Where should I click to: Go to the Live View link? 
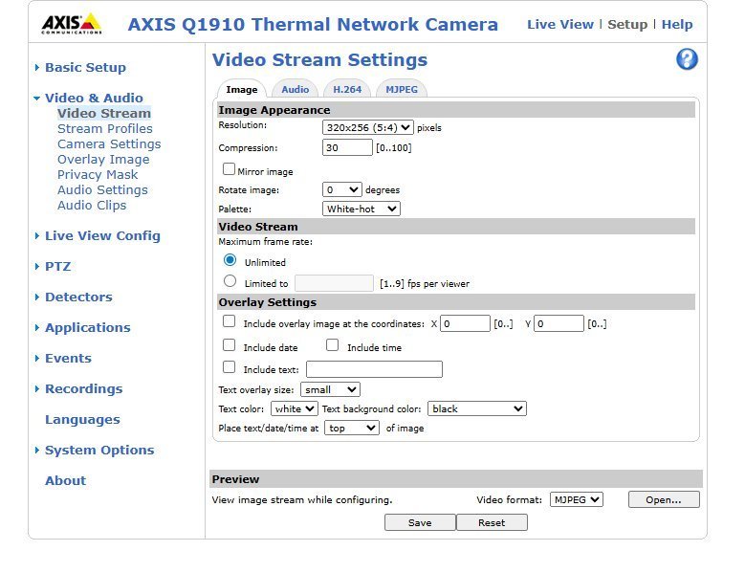(559, 24)
